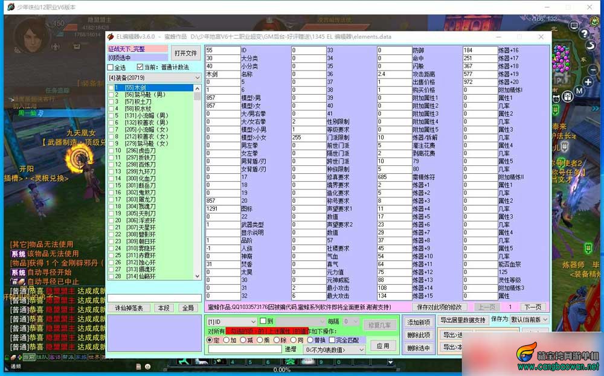The image size is (604, 376).
Task: Open the [4]装备(20719) category dropdown
Action: pos(154,78)
